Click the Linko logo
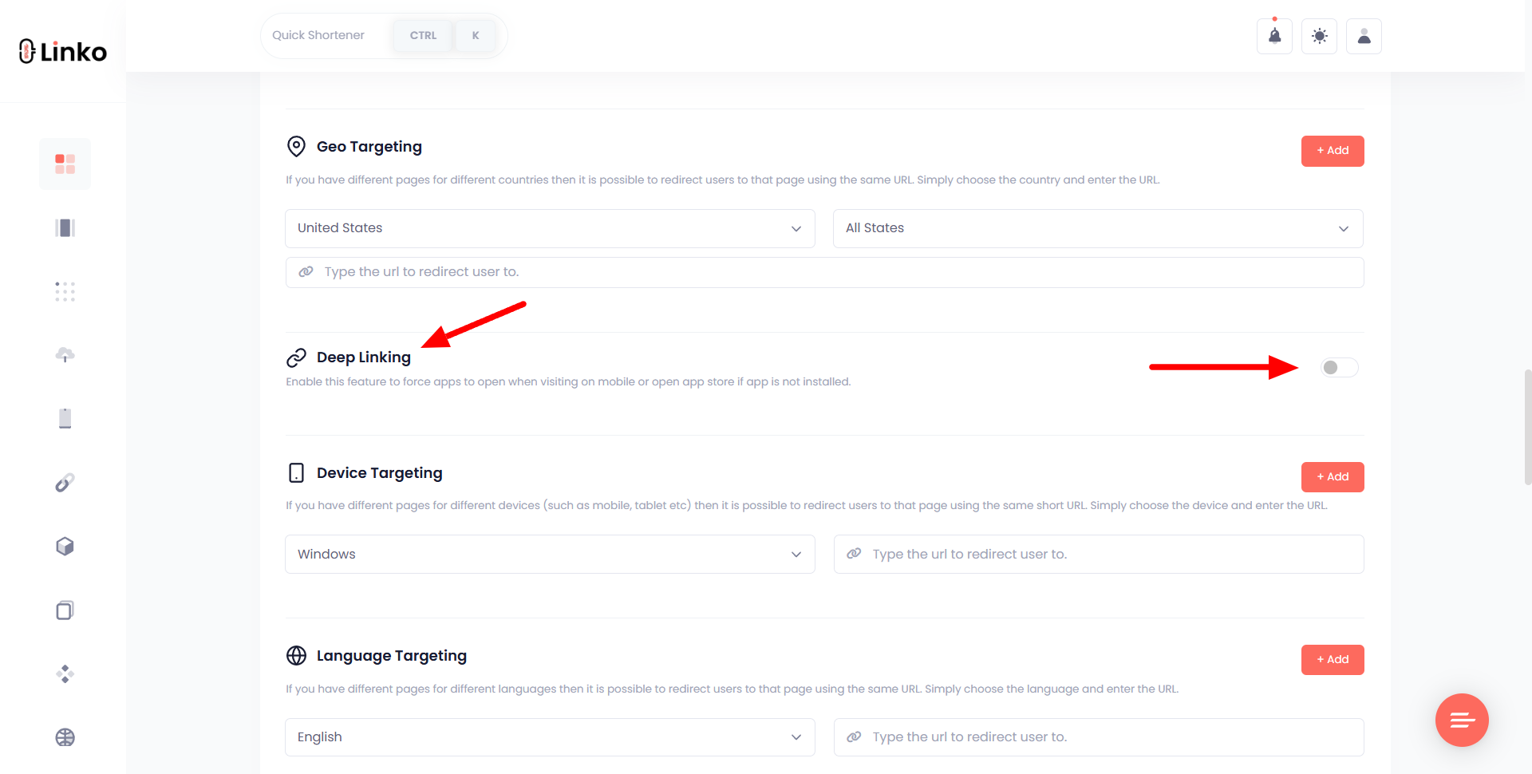The height and width of the screenshot is (774, 1532). (62, 52)
